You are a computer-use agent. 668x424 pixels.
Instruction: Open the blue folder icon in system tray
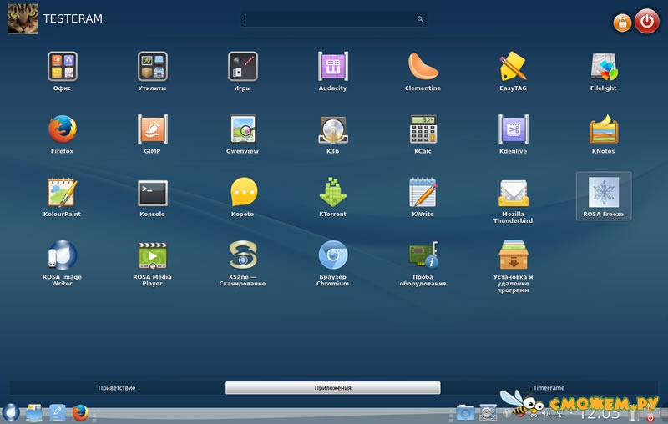tap(465, 413)
